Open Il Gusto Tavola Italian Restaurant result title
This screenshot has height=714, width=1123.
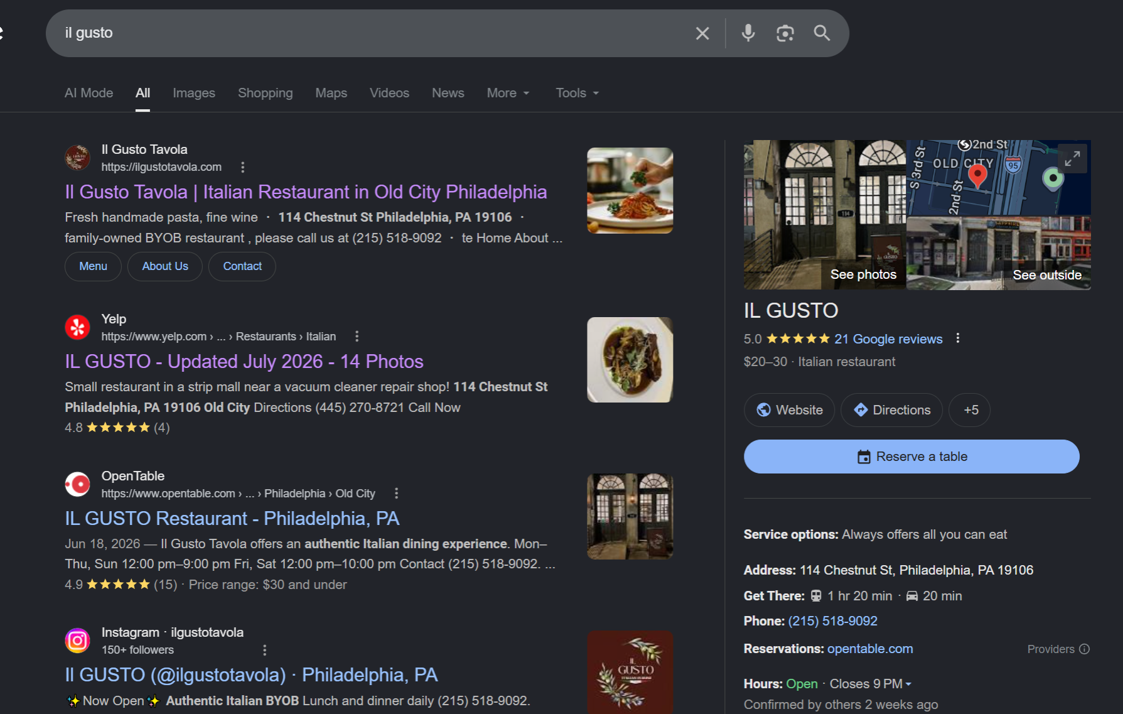coord(306,192)
